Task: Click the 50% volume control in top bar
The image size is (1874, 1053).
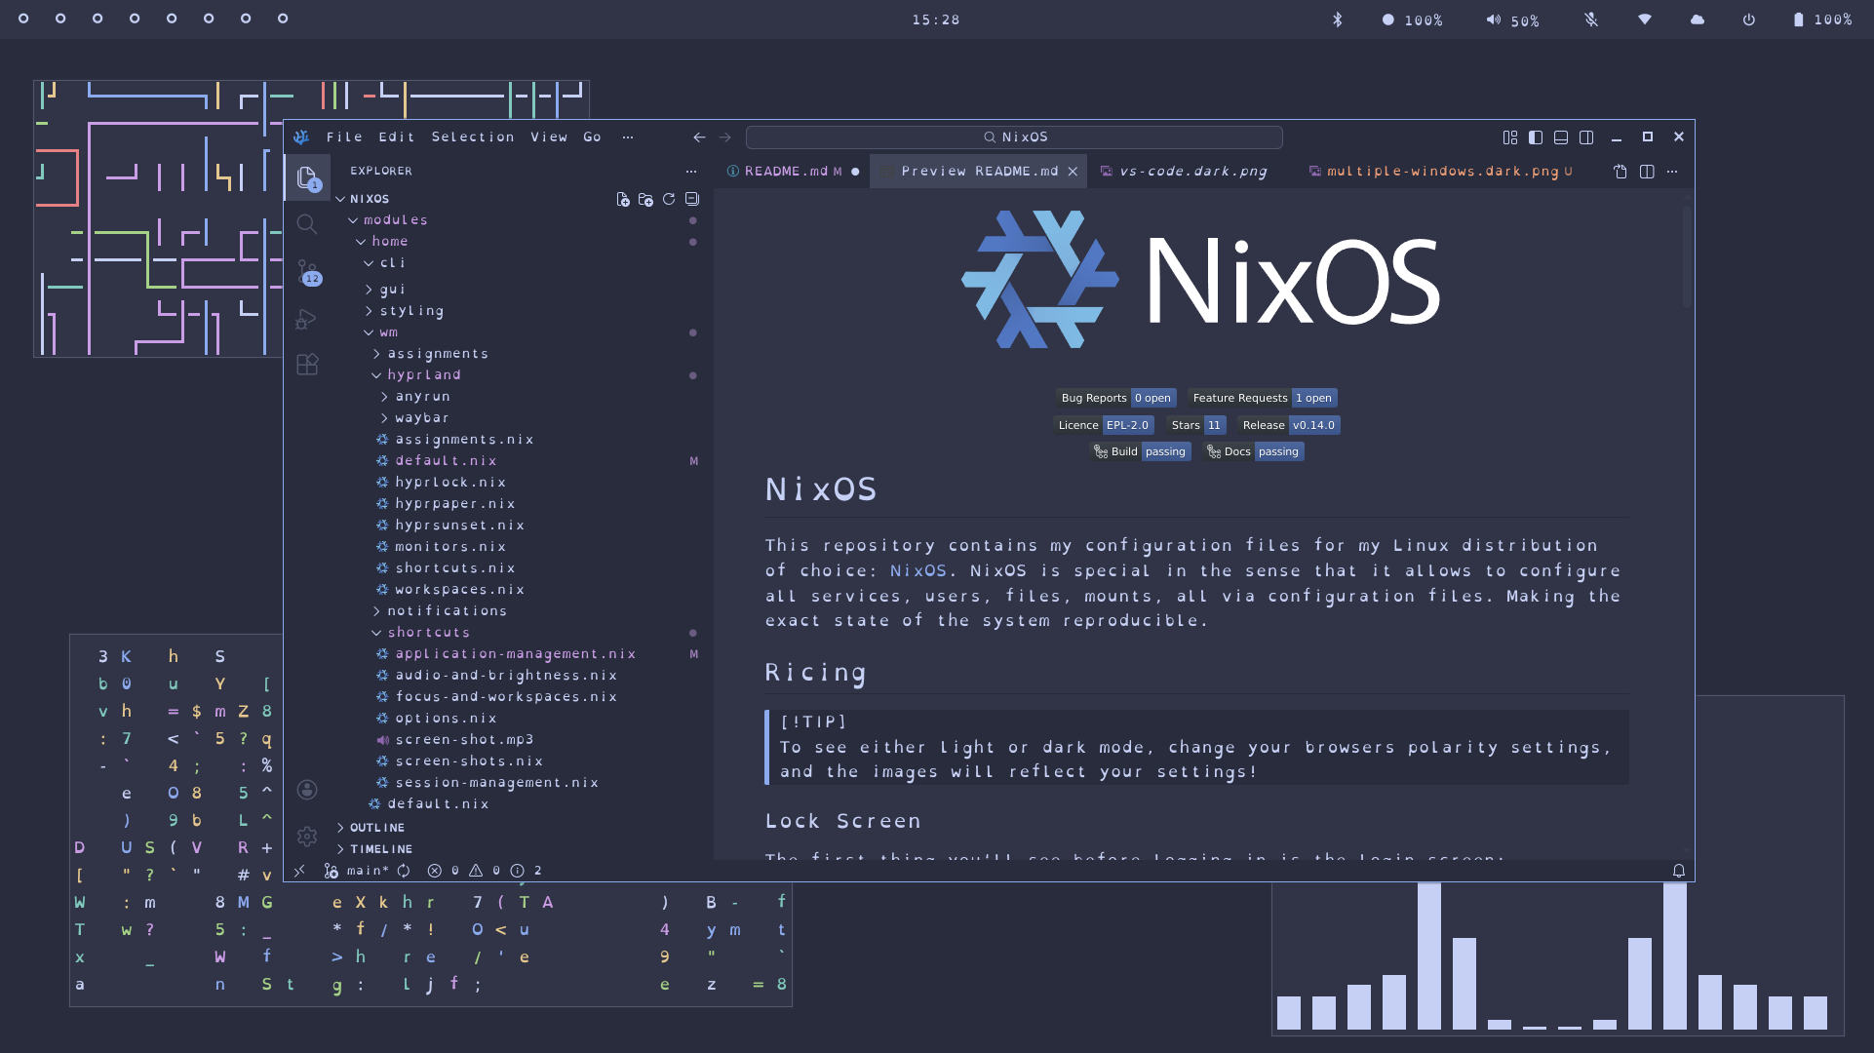Action: pyautogui.click(x=1512, y=19)
